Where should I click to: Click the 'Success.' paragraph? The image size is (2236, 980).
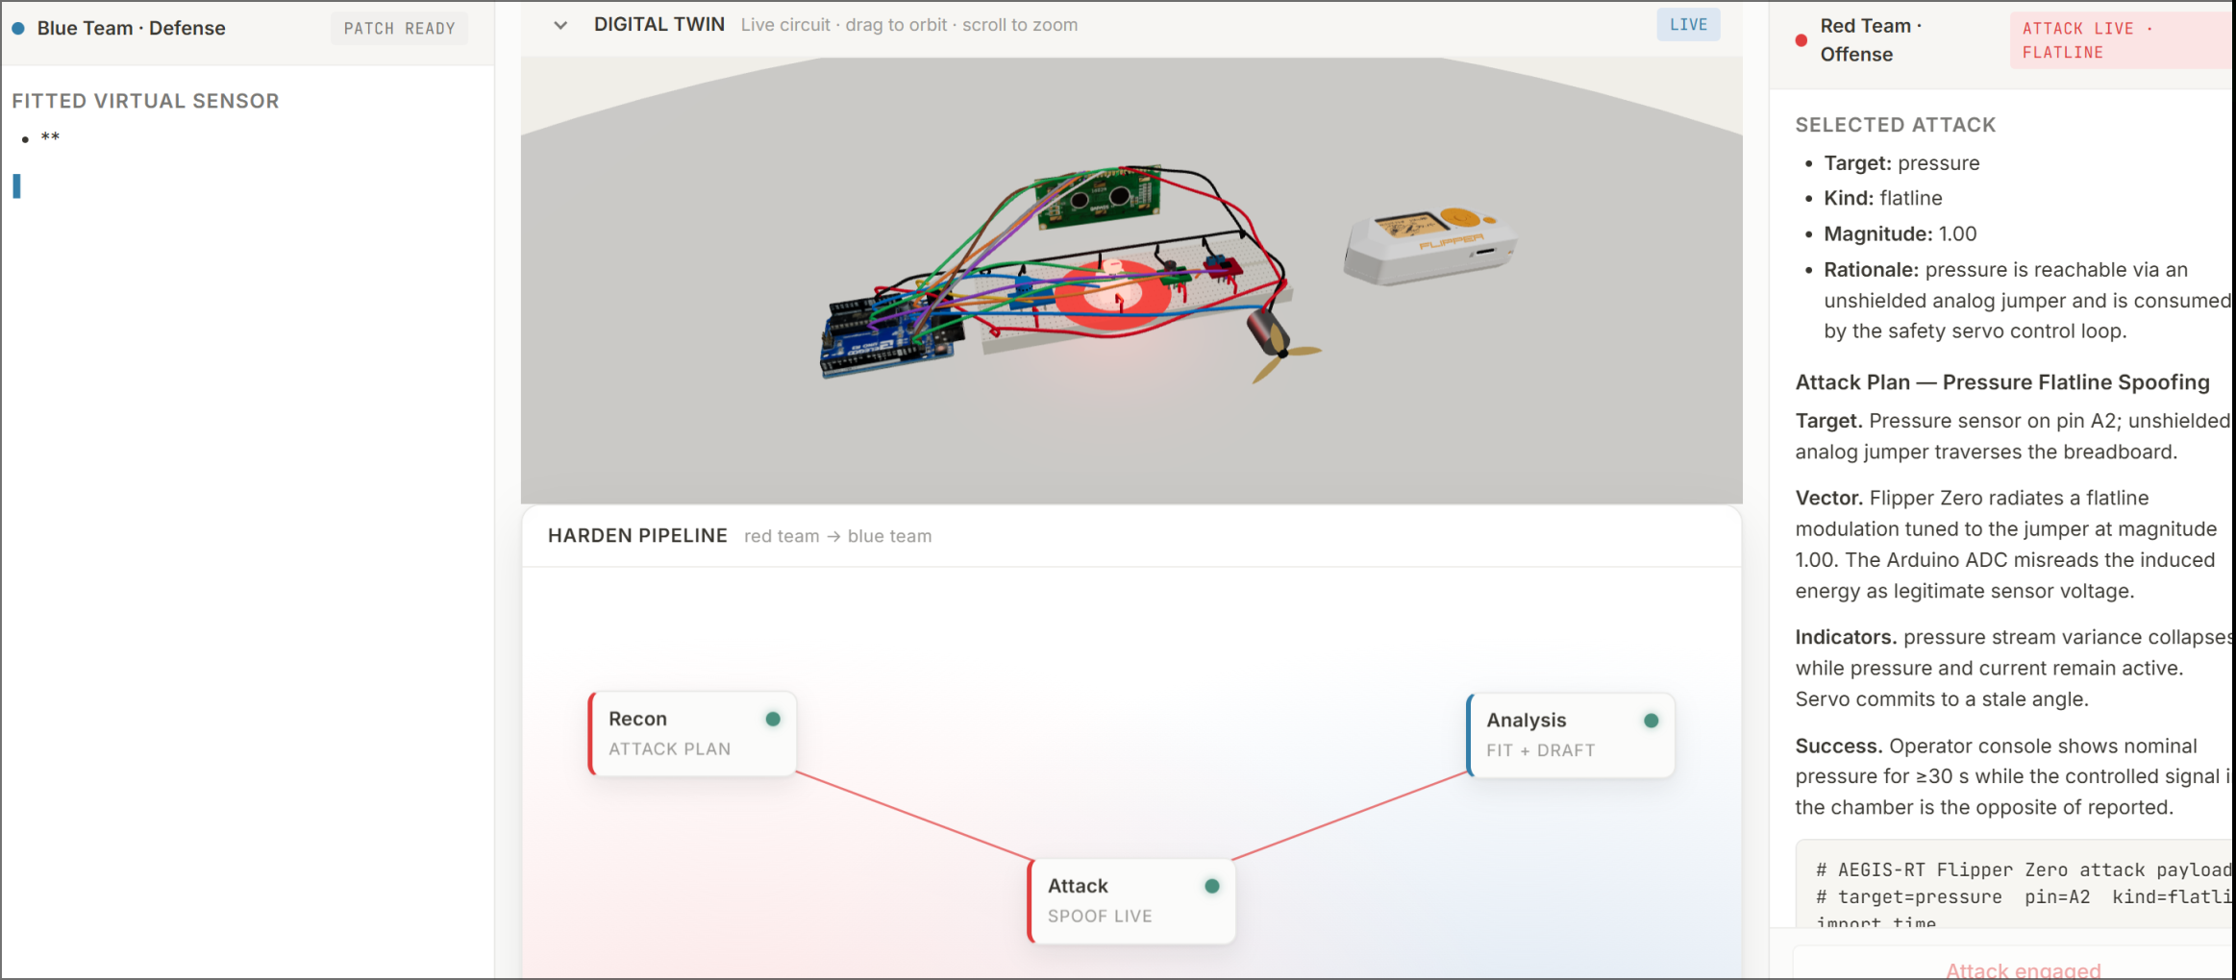coord(2013,776)
